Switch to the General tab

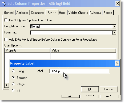9,13
